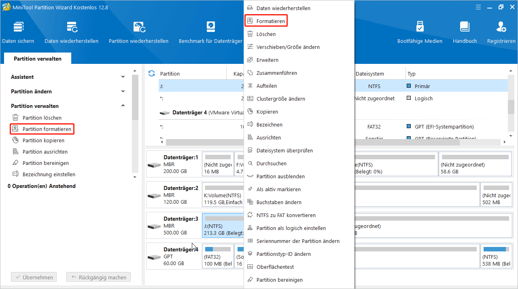Choose Partition kopieren in sidebar
This screenshot has height=289, width=518.
click(x=43, y=141)
